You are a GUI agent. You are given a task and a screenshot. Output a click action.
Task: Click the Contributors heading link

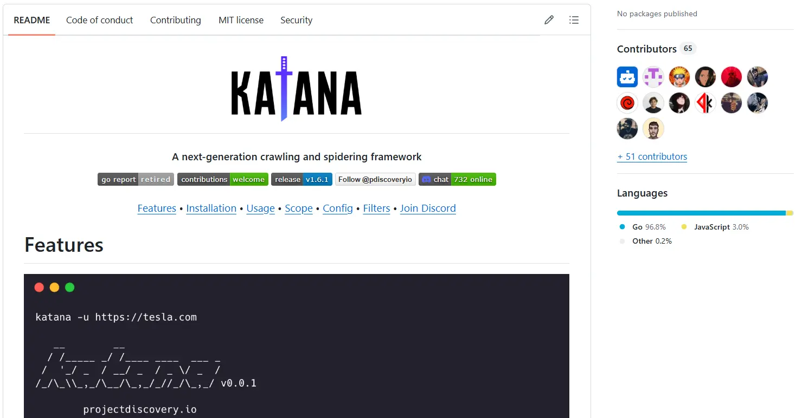click(x=647, y=49)
